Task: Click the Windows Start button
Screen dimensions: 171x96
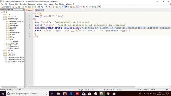Action: pyautogui.click(x=3, y=94)
